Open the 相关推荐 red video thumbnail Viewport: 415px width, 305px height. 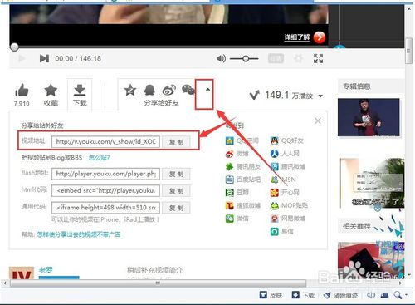click(371, 260)
